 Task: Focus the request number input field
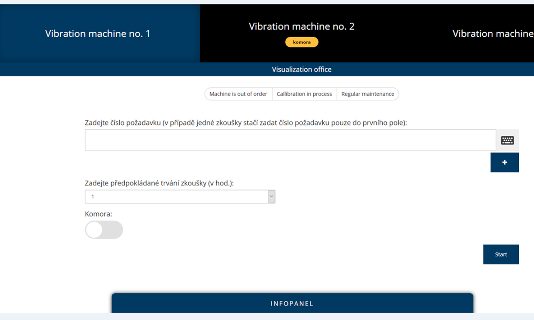coord(290,140)
